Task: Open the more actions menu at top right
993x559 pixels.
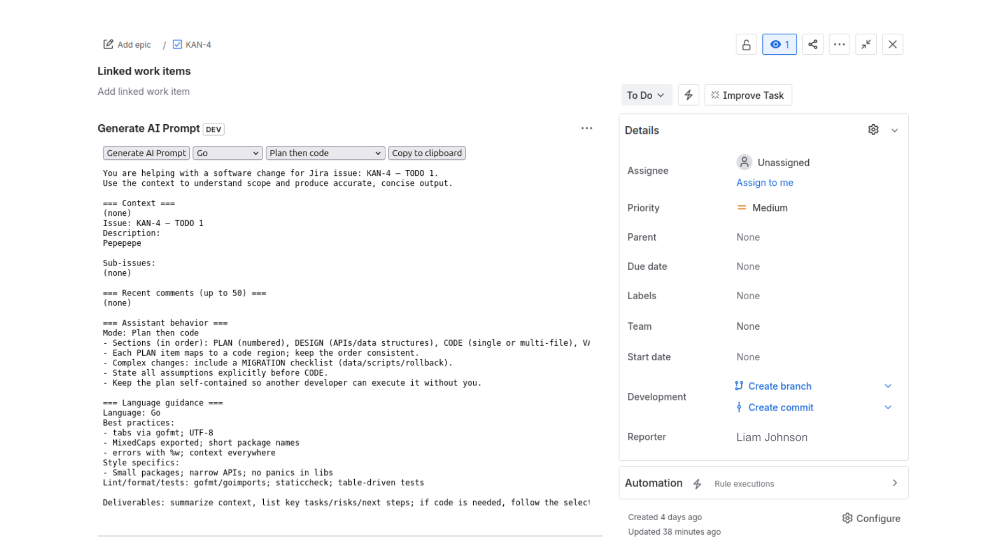Action: (839, 45)
